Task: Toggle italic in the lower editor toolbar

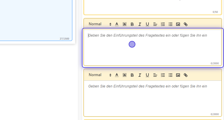Action: [x=140, y=75]
